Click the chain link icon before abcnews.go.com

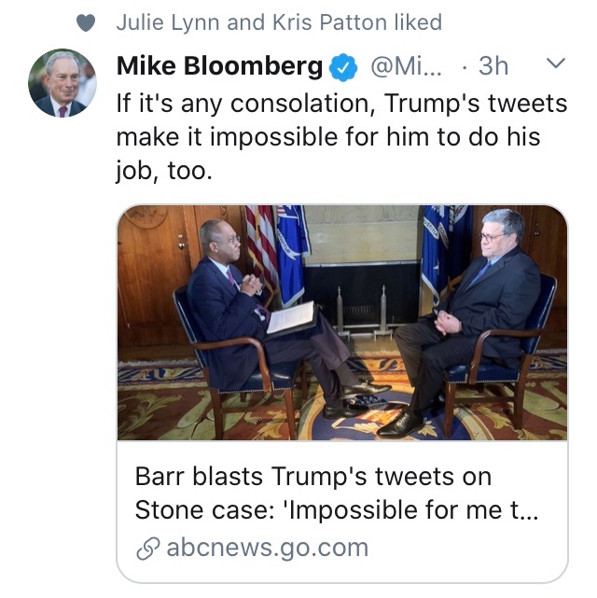[x=147, y=549]
